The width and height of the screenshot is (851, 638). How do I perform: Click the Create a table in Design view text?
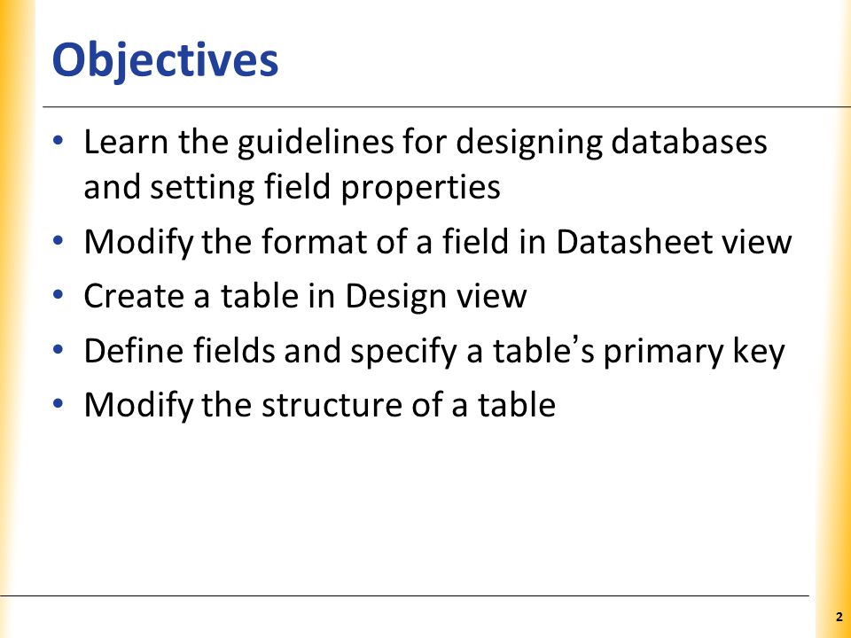[x=305, y=296]
